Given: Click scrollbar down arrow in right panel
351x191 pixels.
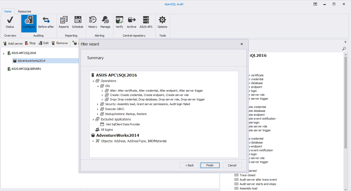Looking at the screenshot, I should [x=346, y=189].
